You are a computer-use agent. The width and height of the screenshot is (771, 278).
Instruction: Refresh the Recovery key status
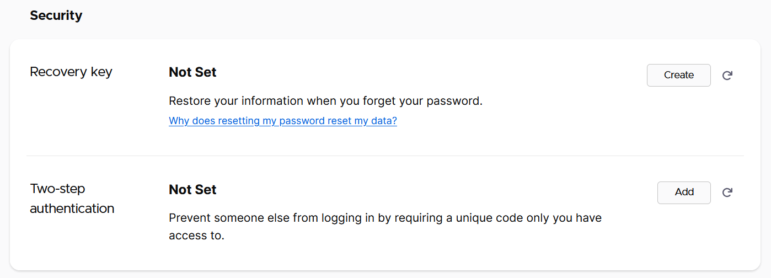pyautogui.click(x=727, y=76)
